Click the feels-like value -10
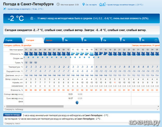 96,71
